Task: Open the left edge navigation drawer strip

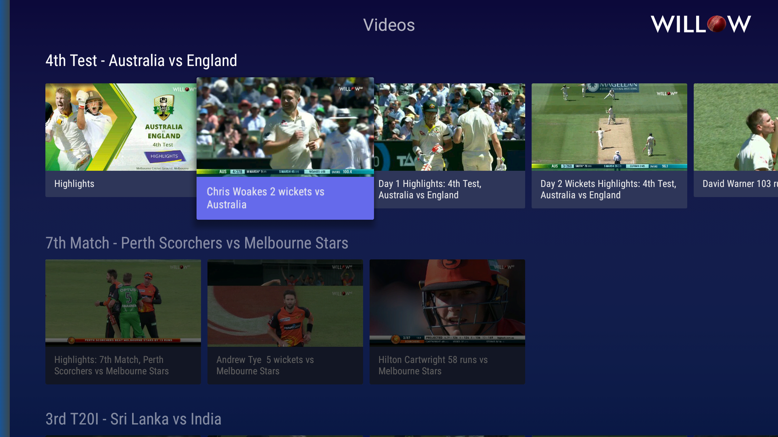Action: click(4, 218)
